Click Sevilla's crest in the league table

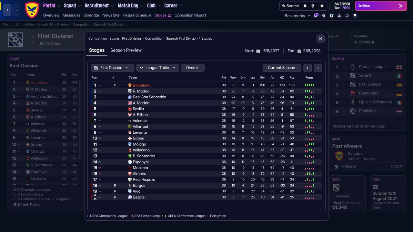(130, 109)
